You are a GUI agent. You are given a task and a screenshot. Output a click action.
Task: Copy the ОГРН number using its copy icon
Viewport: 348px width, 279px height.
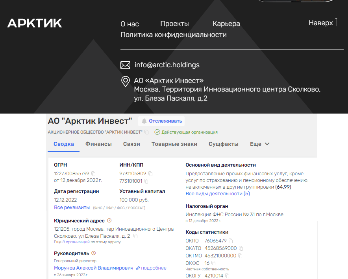[x=93, y=173]
